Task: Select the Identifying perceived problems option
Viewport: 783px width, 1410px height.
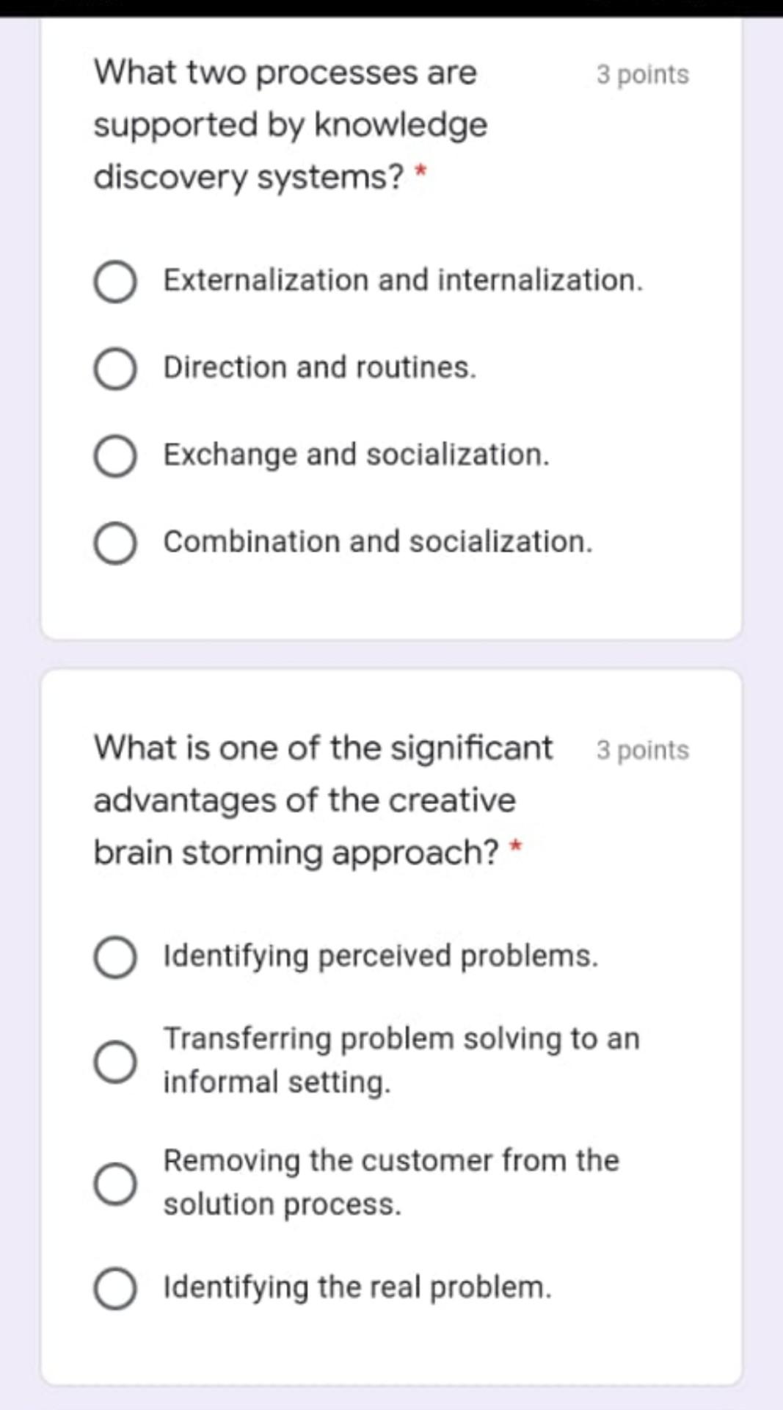Action: point(114,956)
